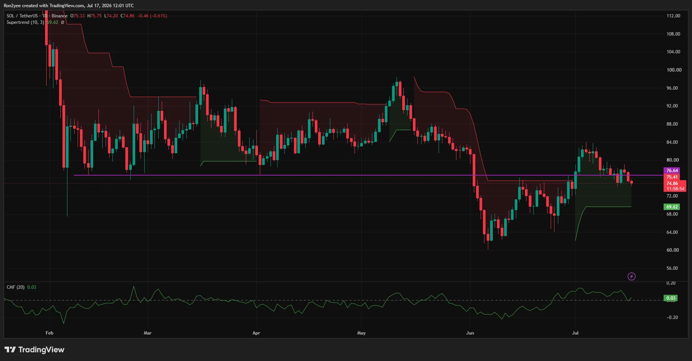The height and width of the screenshot is (361, 692).
Task: Click the 56.00 price axis label
Action: [x=672, y=268]
